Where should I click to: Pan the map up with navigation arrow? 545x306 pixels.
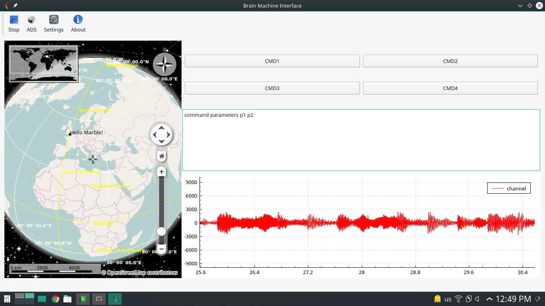(161, 128)
